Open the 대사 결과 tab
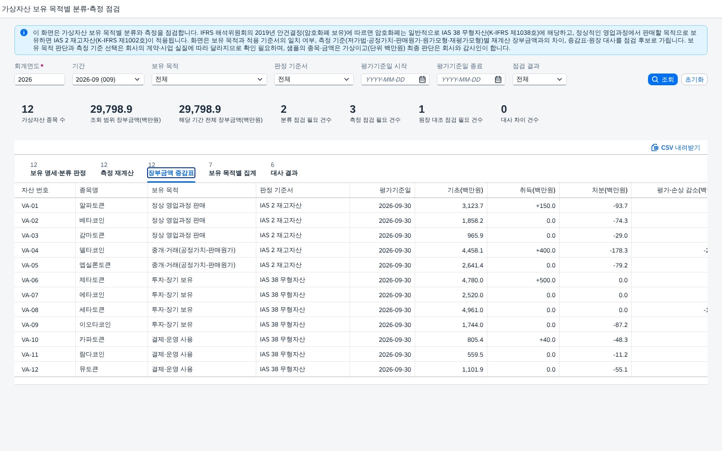The image size is (722, 451). 284,173
